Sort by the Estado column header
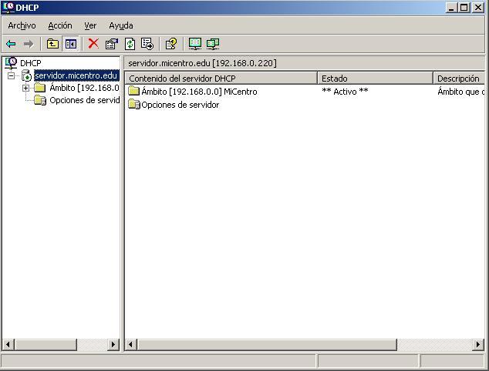The width and height of the screenshot is (489, 371). (374, 78)
